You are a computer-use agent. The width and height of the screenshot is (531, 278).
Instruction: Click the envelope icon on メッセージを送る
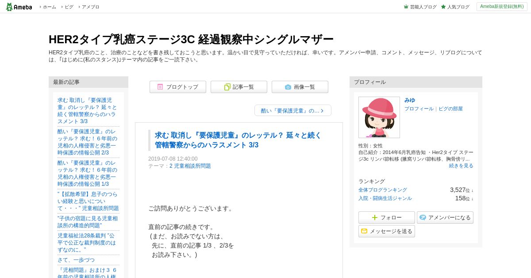pos(364,231)
